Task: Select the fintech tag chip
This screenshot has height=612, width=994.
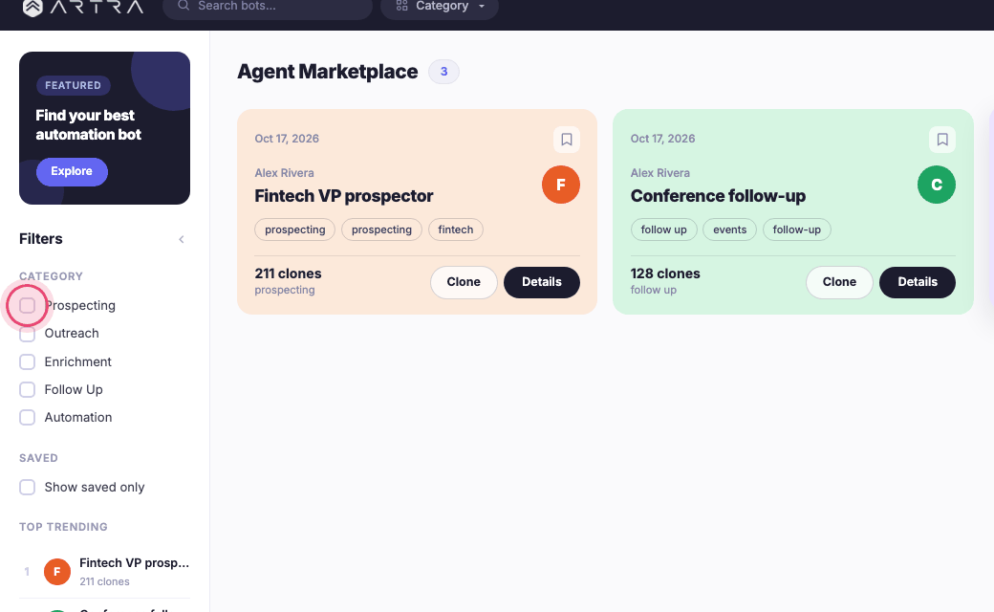Action: tap(456, 229)
